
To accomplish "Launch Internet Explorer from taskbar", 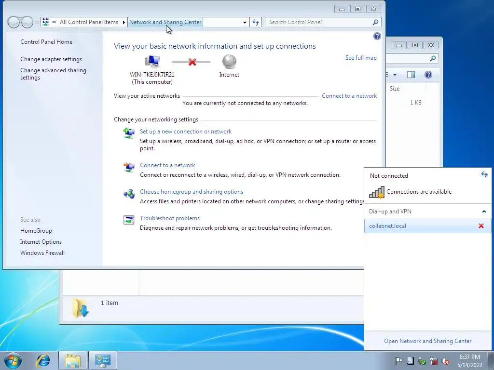I will tap(43, 360).
